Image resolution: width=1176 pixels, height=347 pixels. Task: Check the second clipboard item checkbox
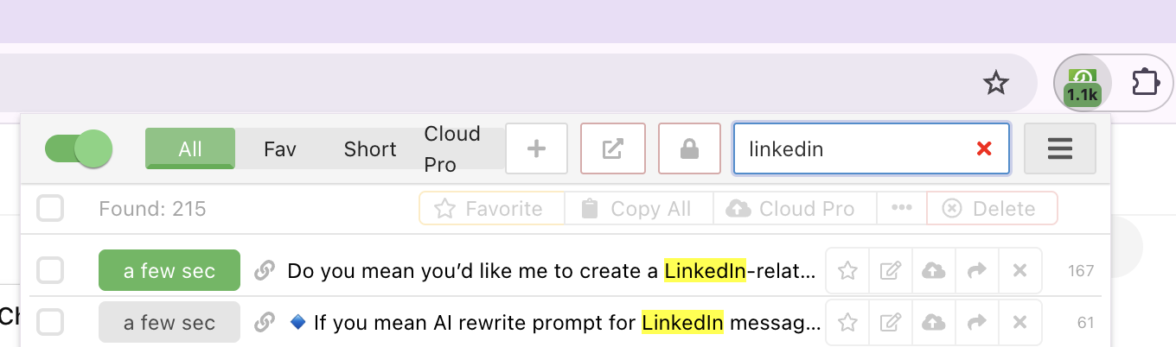50,323
